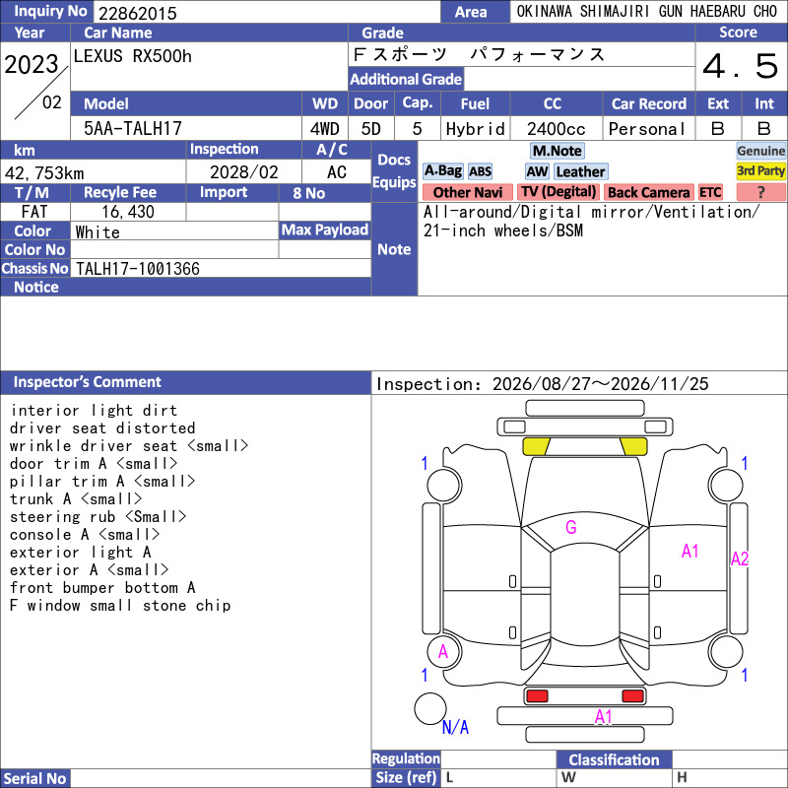Viewport: 788px width, 788px height.
Task: Click the A2 damage mark on diagram
Action: [x=740, y=558]
